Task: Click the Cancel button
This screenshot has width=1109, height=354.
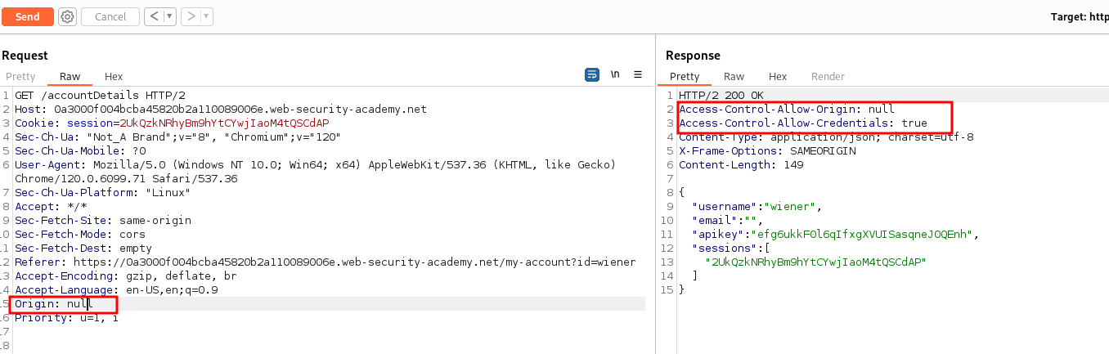Action: (110, 16)
